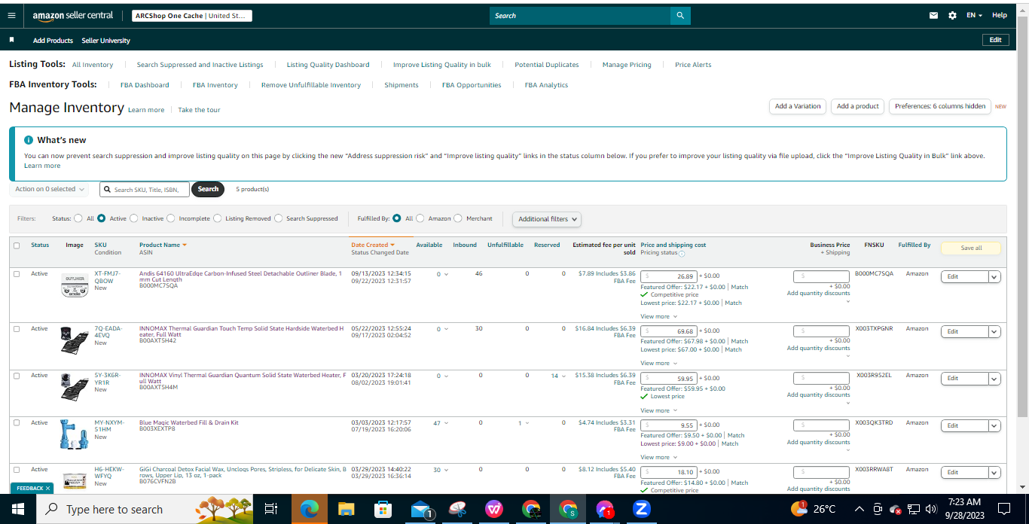This screenshot has width=1029, height=524.
Task: Click the What's new info icon
Action: click(29, 140)
